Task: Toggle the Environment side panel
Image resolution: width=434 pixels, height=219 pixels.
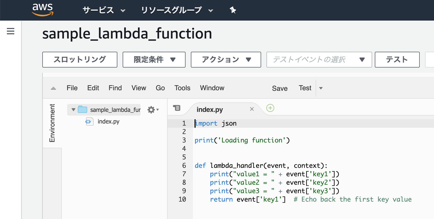Action: point(52,123)
